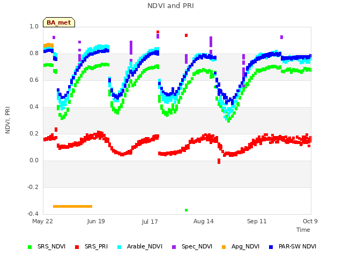The height and width of the screenshot is (257, 343).
Task: Click the Aug 14 x-axis tick label
Action: (x=204, y=221)
